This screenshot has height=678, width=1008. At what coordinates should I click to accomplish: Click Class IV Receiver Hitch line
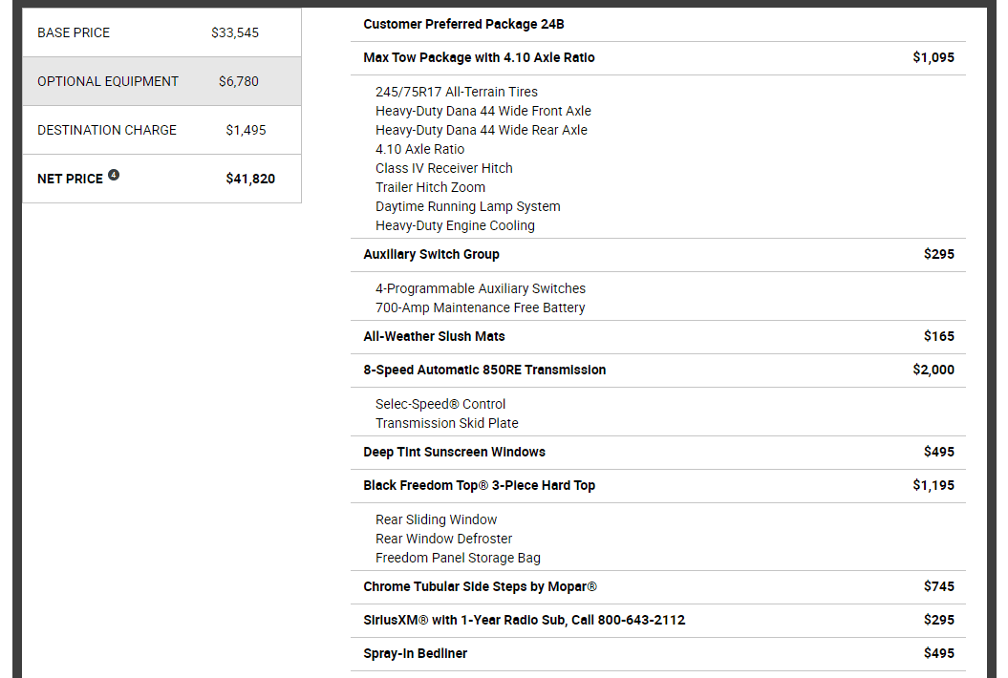coord(444,168)
